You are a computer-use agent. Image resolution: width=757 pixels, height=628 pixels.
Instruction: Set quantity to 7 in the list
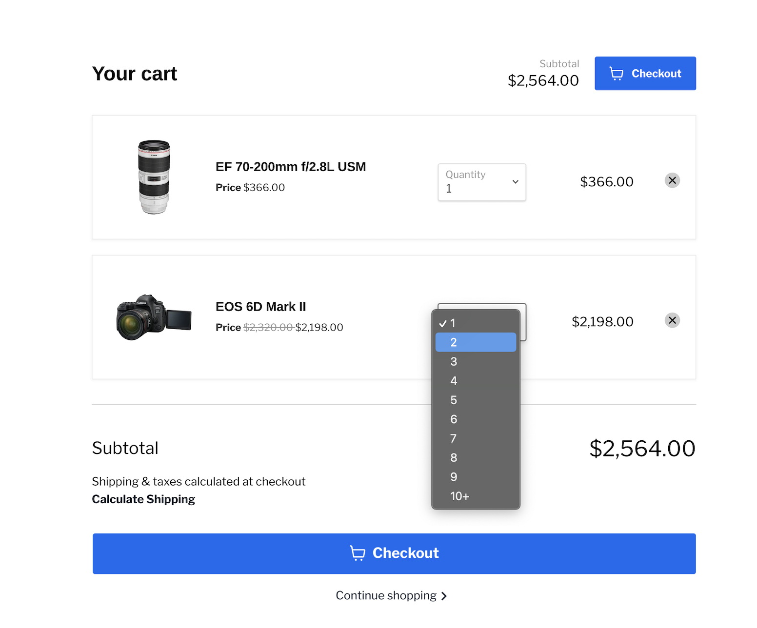point(476,438)
